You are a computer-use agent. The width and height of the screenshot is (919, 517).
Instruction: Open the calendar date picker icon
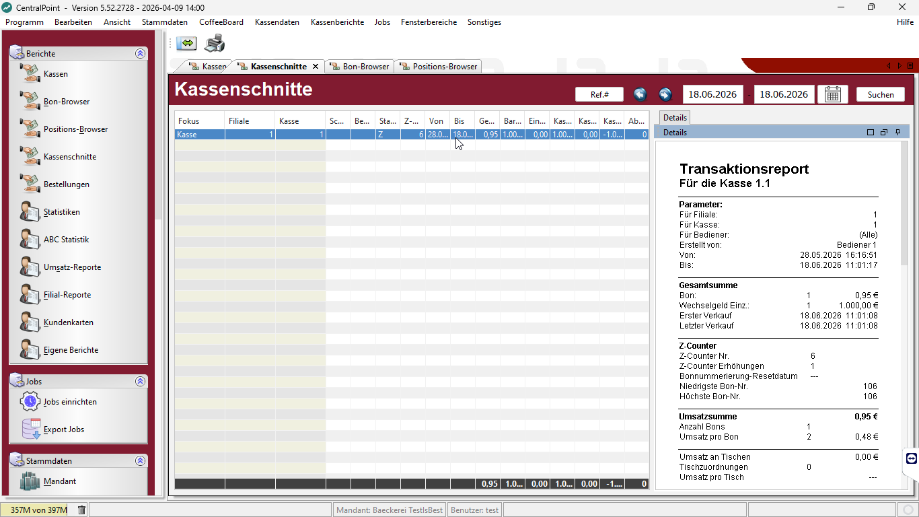pyautogui.click(x=832, y=94)
